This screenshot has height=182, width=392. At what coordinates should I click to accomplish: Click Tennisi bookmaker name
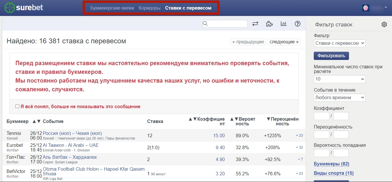[14, 133]
